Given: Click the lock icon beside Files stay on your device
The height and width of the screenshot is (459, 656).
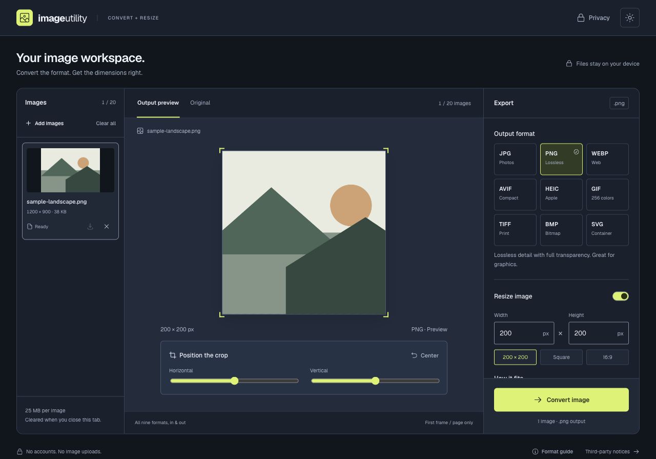Looking at the screenshot, I should pos(569,64).
